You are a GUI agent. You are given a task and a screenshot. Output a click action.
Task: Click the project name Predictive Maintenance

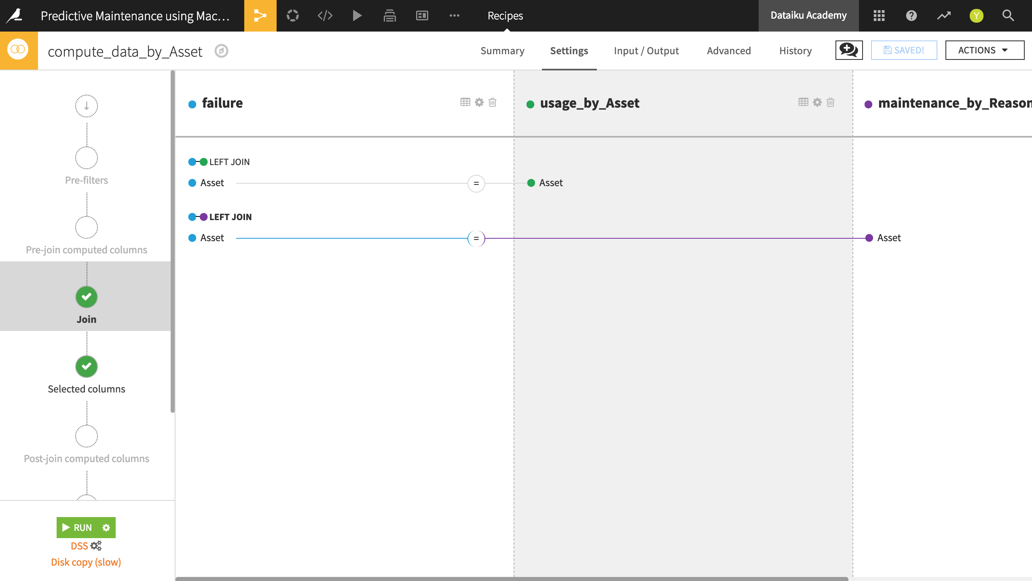[135, 16]
